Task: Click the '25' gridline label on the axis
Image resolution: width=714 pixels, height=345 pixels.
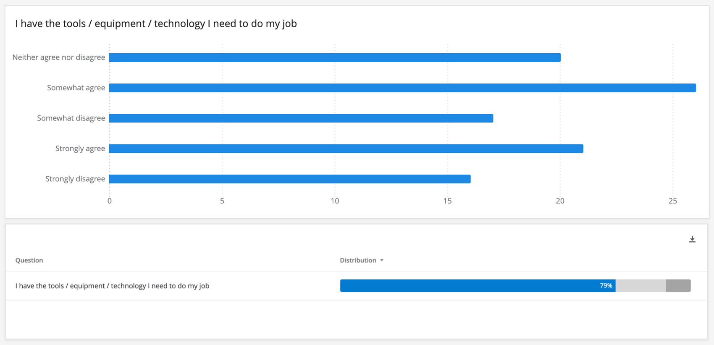Action: tap(672, 201)
